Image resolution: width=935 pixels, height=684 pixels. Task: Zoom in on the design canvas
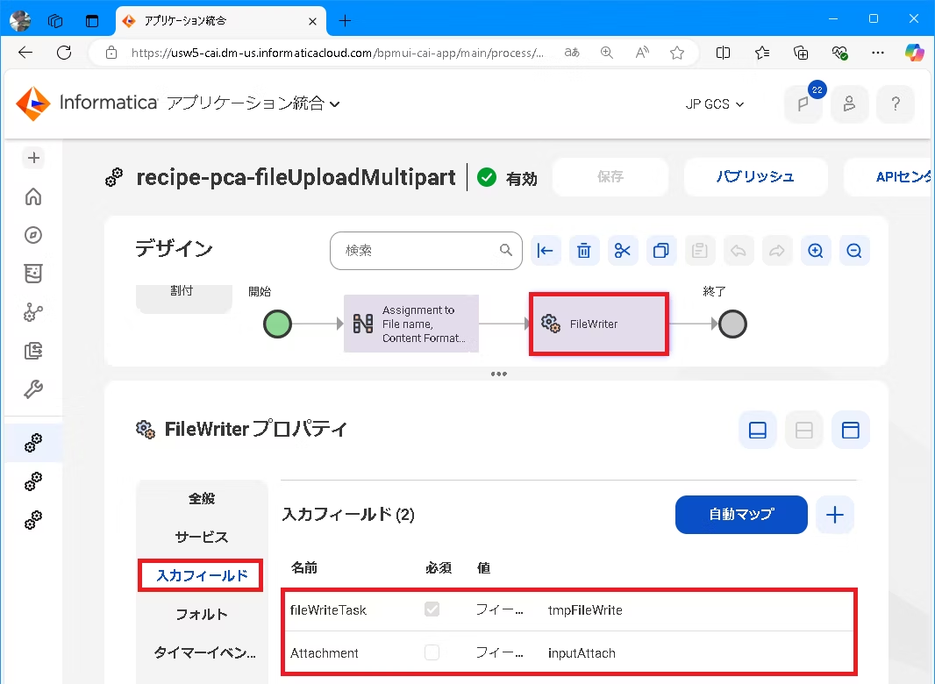[815, 251]
